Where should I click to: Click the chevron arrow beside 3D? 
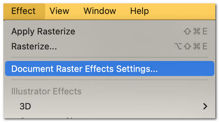click(204, 106)
